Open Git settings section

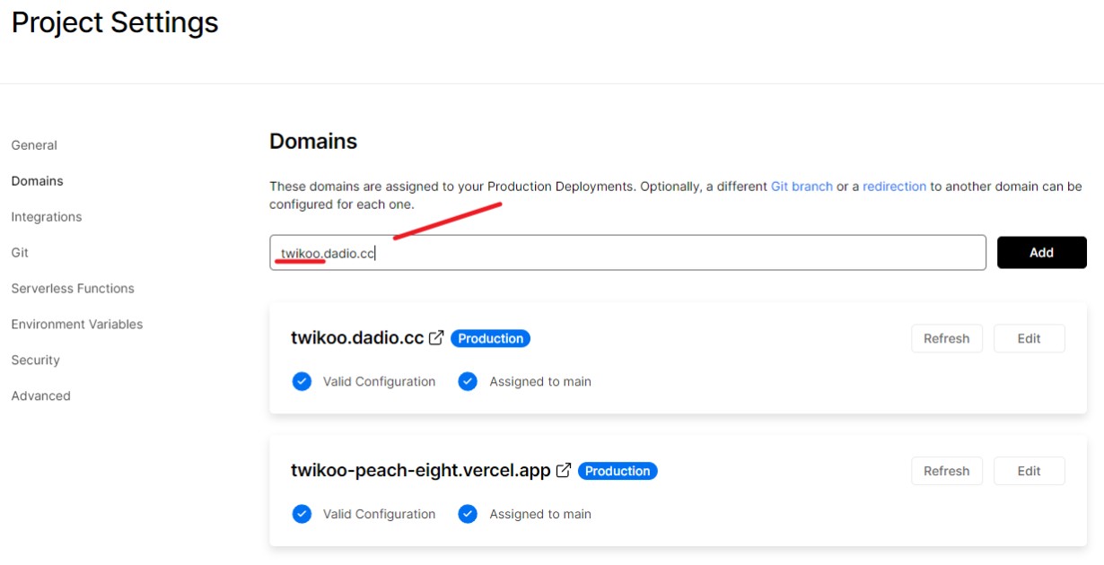click(x=20, y=253)
